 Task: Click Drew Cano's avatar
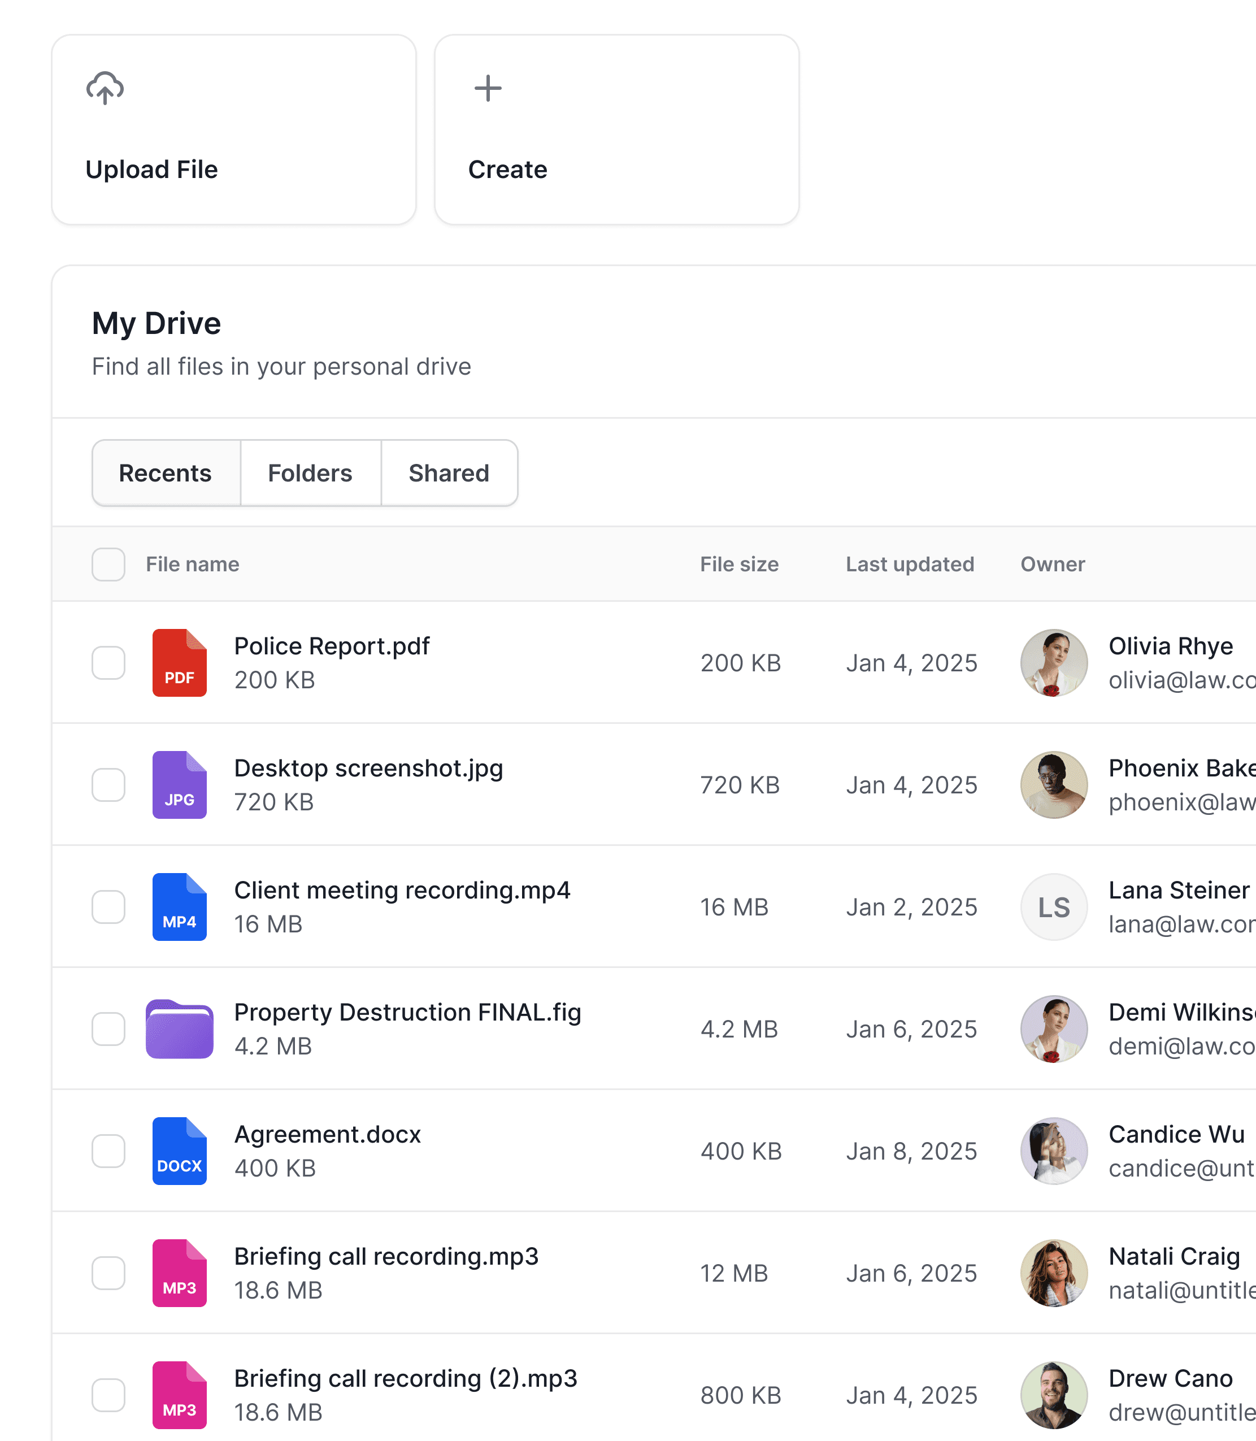tap(1053, 1394)
